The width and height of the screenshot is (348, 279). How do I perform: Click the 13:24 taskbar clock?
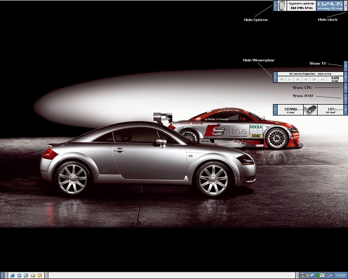(341, 275)
